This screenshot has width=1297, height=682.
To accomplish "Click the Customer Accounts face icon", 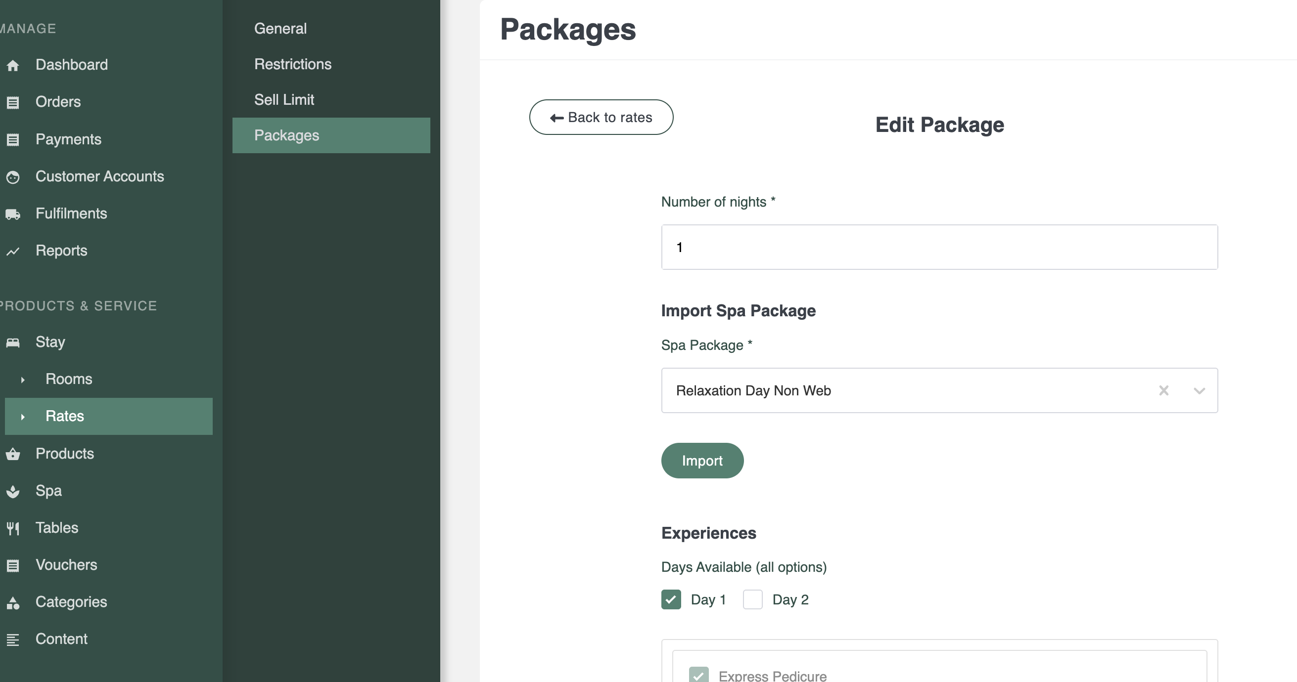I will 13,177.
